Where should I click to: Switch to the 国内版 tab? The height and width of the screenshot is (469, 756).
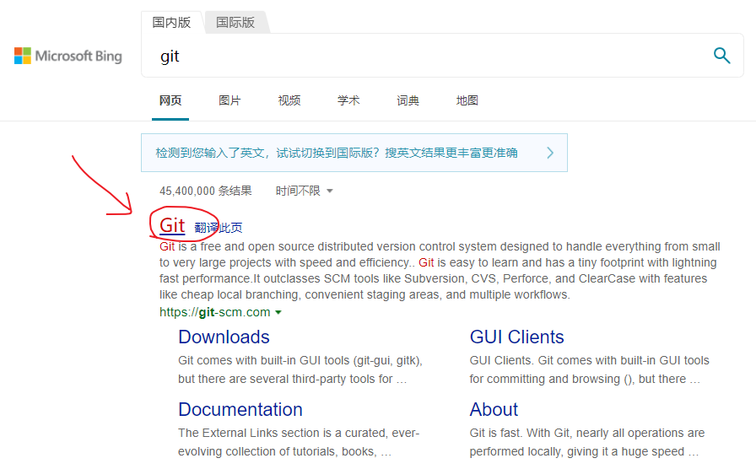click(x=171, y=22)
